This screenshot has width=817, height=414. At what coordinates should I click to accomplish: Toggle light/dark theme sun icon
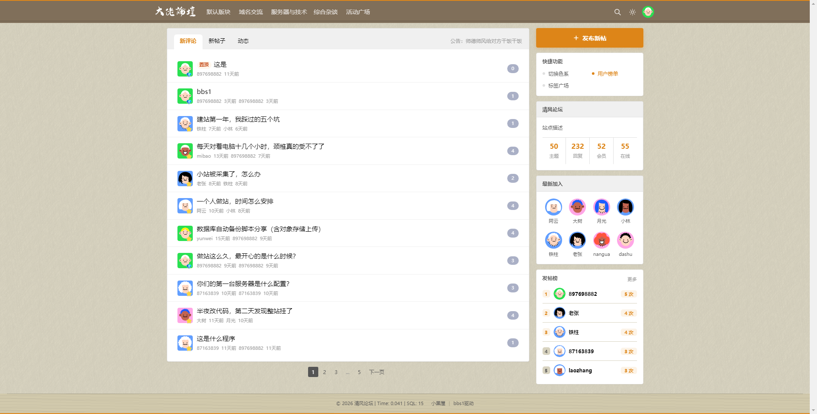(632, 12)
